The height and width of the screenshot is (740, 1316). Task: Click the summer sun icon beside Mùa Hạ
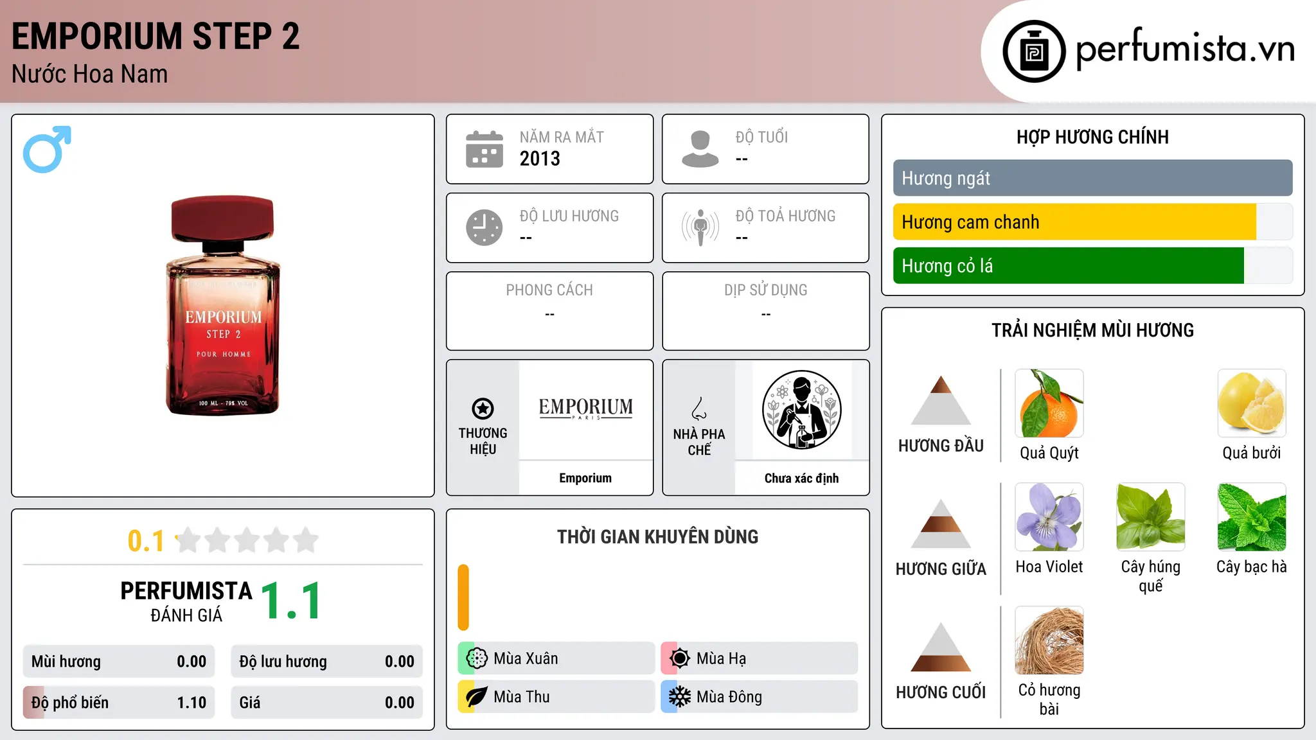(x=679, y=658)
